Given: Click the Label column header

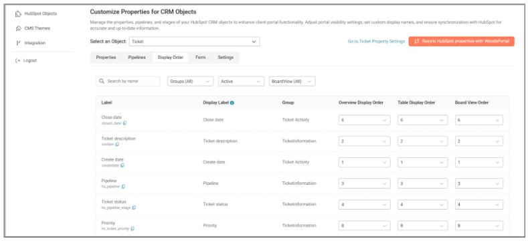Looking at the screenshot, I should click(x=106, y=103).
